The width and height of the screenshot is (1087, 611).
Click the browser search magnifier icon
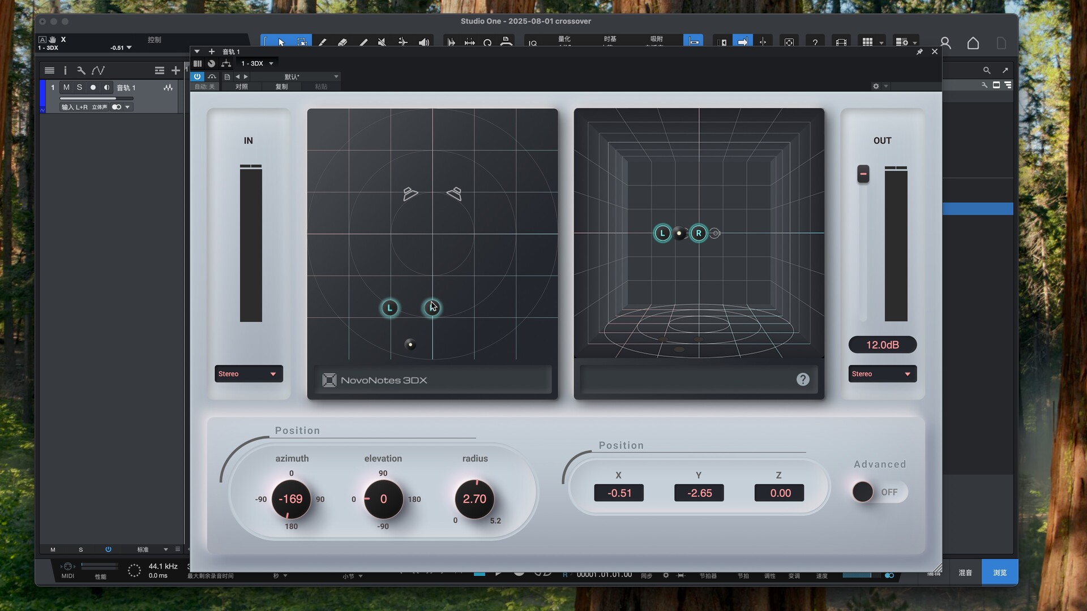pos(987,70)
